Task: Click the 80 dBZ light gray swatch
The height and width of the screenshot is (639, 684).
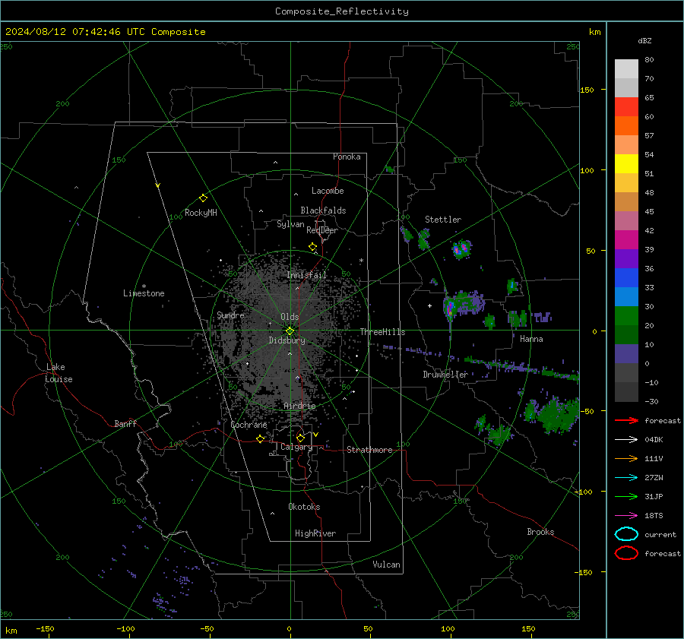Action: click(626, 68)
